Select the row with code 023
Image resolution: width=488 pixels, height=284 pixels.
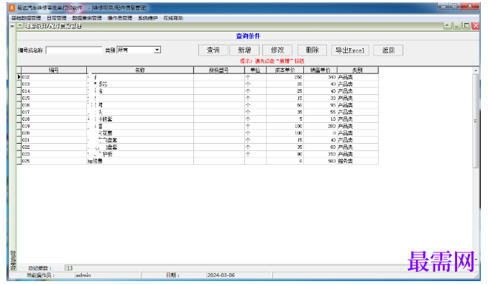(198, 154)
